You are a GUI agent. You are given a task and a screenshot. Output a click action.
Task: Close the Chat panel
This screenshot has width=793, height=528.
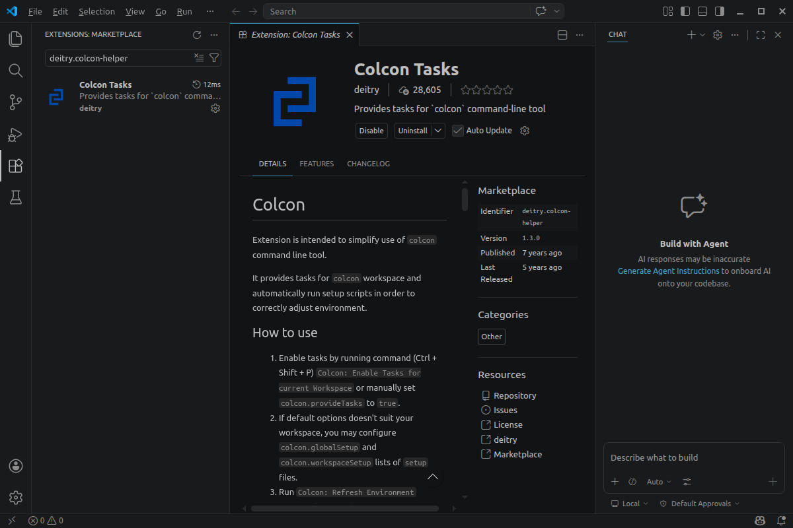(778, 35)
